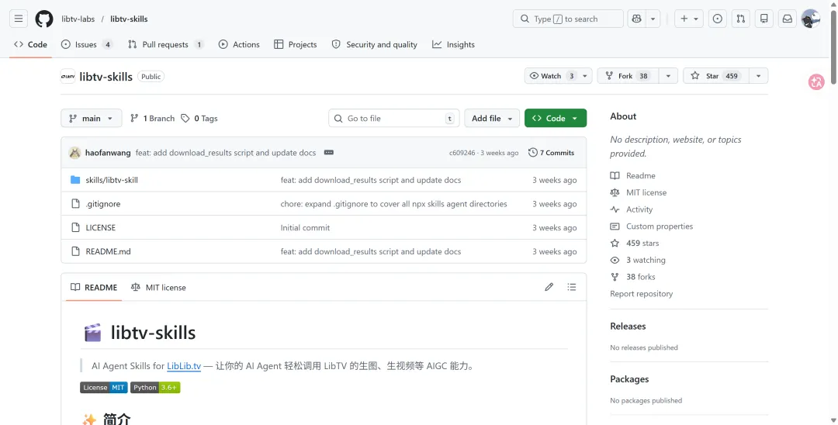Open the main branch selector
This screenshot has height=425, width=838.
pos(92,118)
